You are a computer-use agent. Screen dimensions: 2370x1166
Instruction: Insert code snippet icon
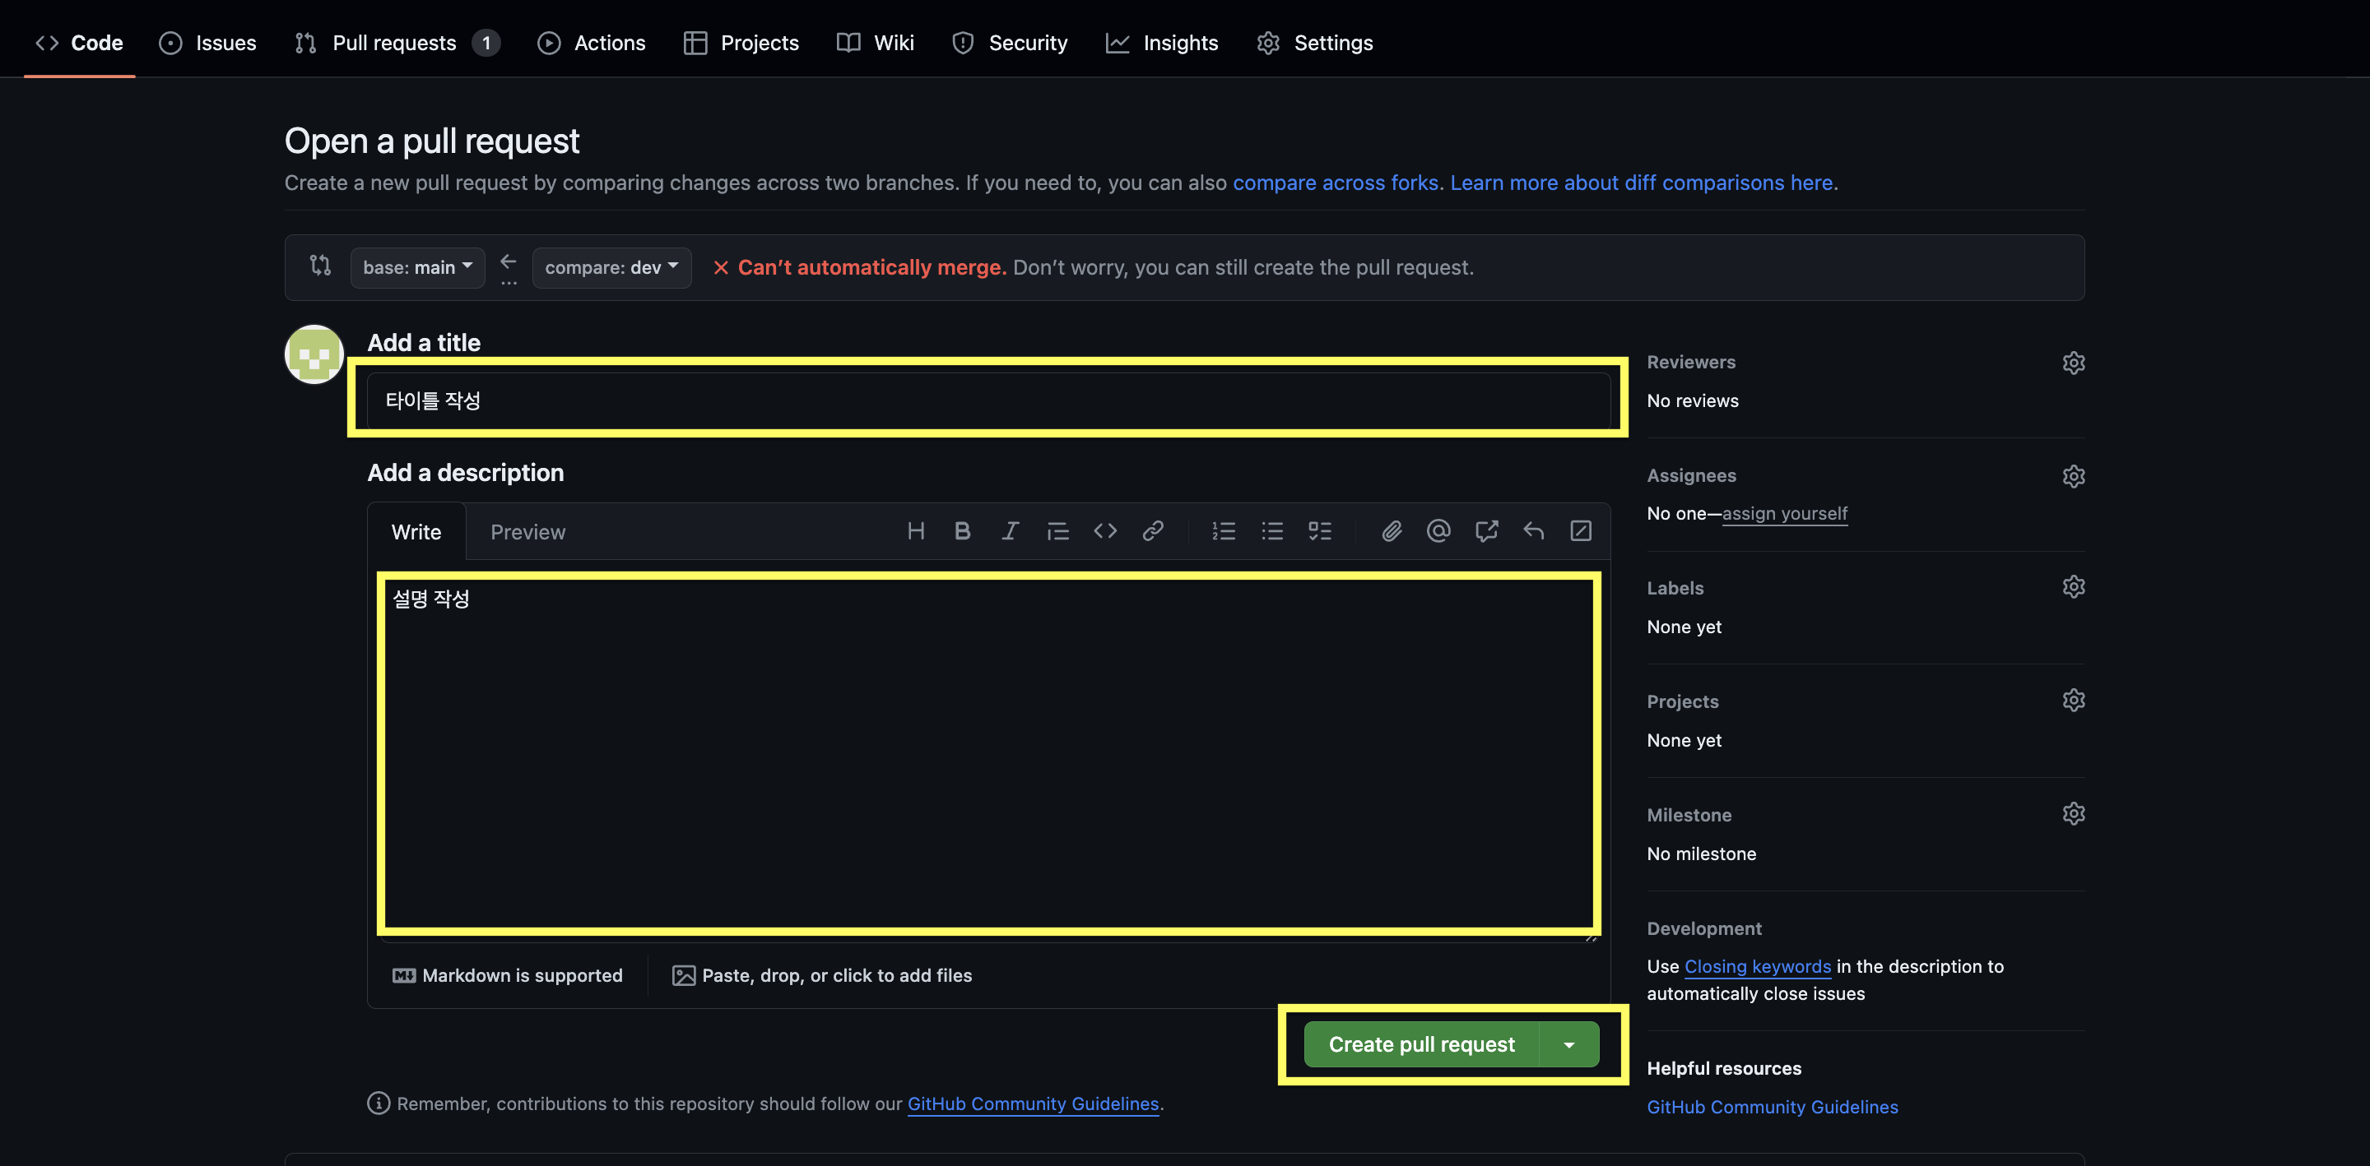click(1105, 530)
